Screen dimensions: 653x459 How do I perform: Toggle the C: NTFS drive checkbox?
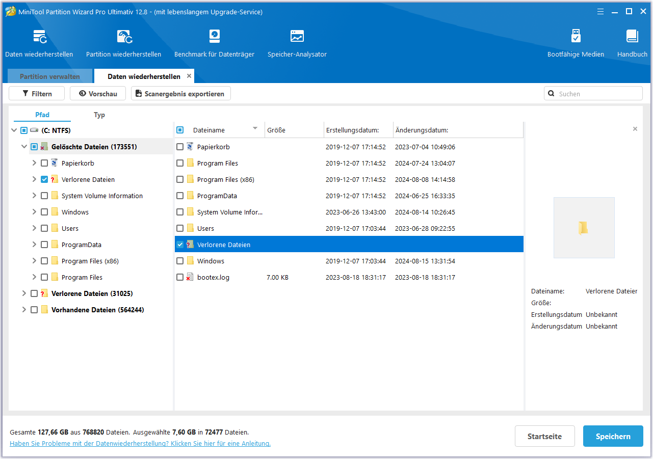[24, 130]
